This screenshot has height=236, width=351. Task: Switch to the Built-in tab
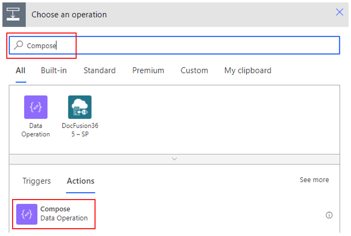[x=54, y=70]
